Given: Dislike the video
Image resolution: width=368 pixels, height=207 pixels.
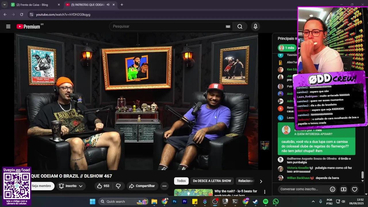Looking at the screenshot, I should click(x=118, y=186).
